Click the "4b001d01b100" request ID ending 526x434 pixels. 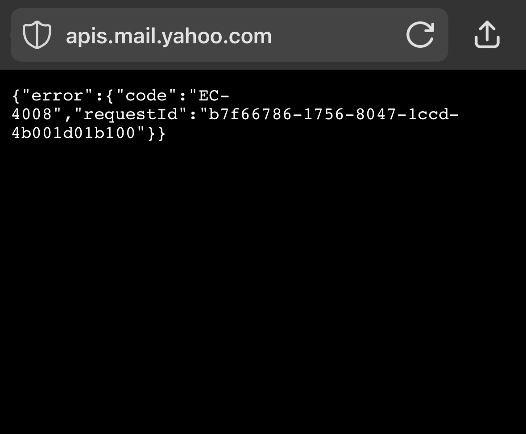pyautogui.click(x=73, y=133)
